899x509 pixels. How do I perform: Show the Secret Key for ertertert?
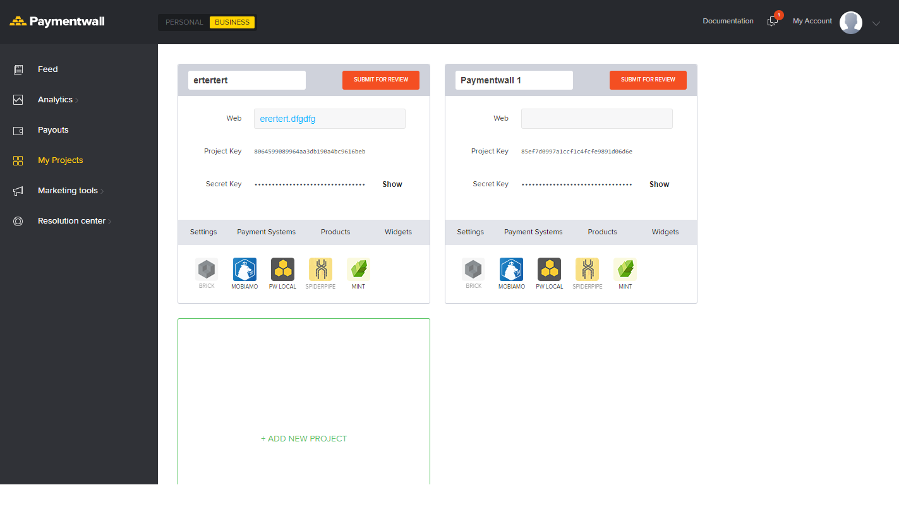(x=392, y=184)
